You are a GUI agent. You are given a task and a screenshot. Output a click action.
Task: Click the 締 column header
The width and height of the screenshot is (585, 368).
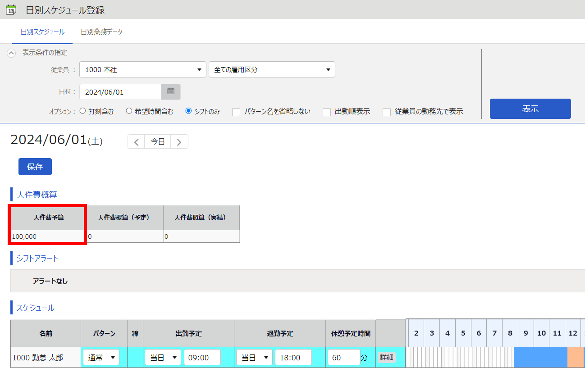[135, 334]
